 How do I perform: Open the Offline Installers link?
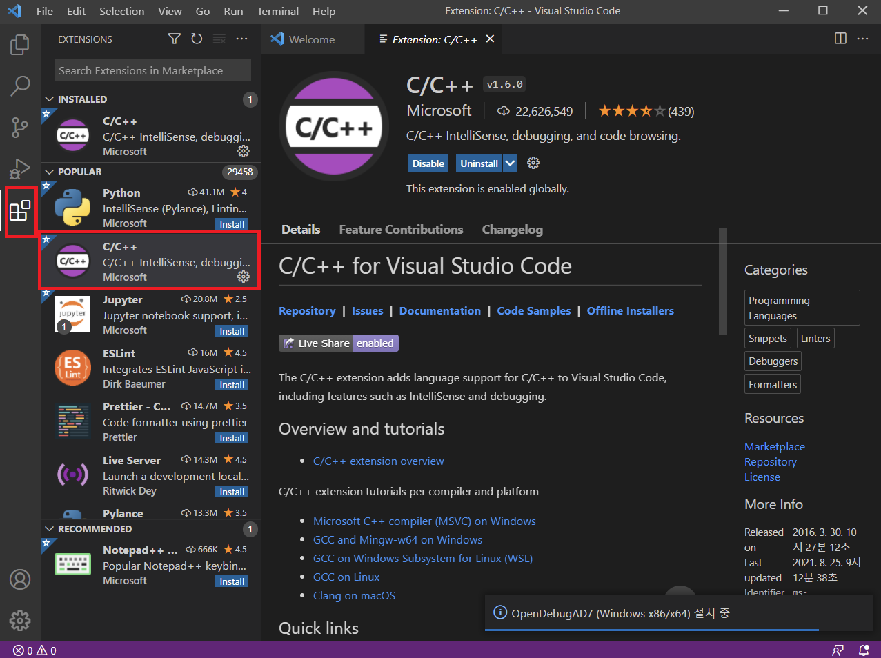point(631,311)
